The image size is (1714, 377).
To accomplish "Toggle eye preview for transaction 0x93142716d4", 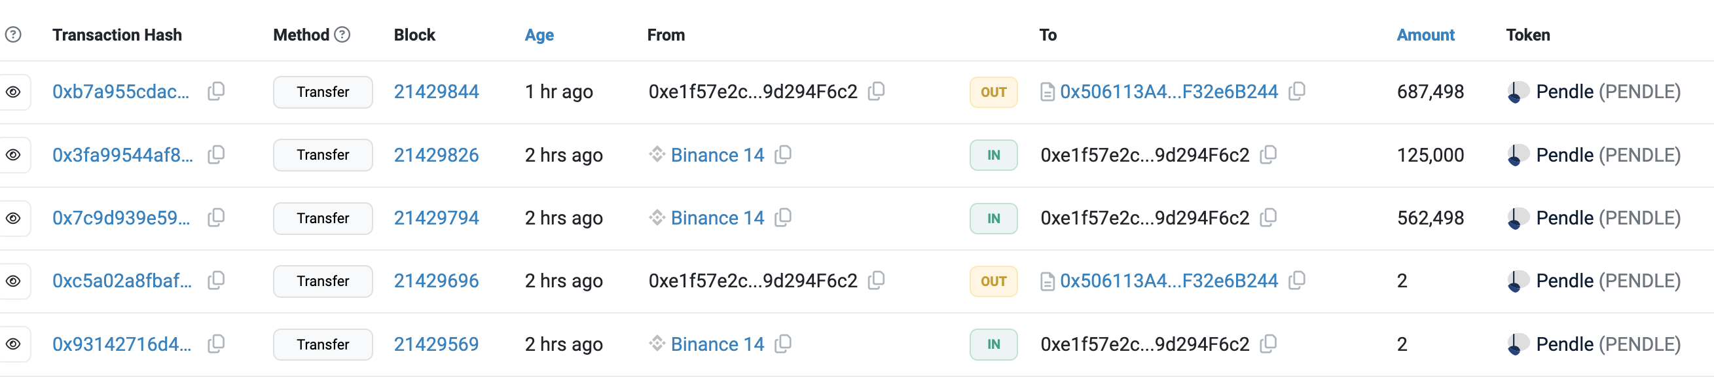I will click(x=13, y=344).
